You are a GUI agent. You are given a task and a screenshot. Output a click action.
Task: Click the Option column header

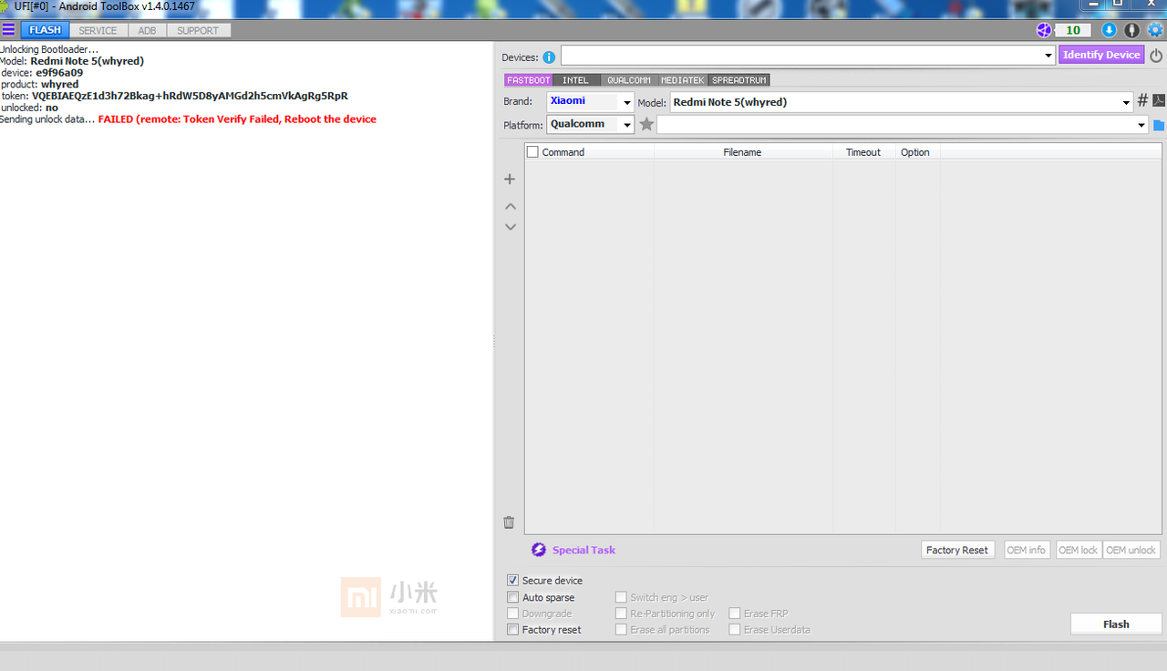(915, 152)
